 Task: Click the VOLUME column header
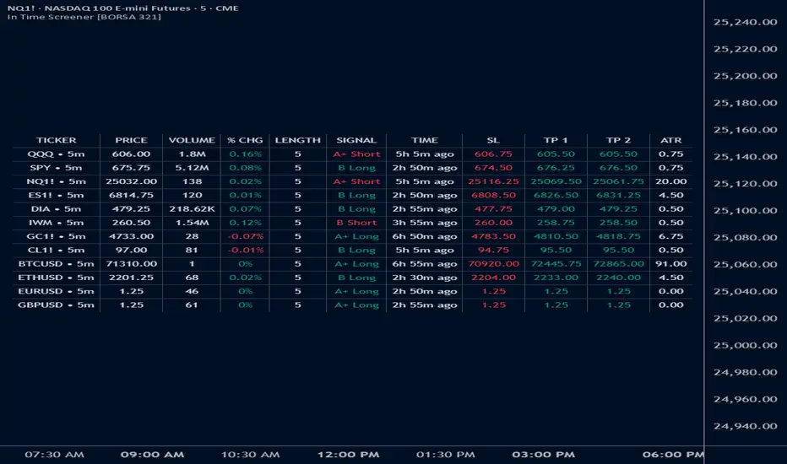[192, 140]
